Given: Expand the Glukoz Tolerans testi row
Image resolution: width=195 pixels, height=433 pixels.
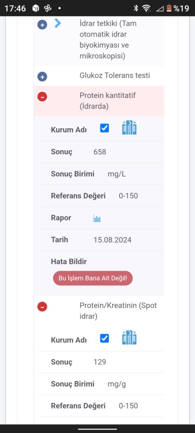Looking at the screenshot, I should [42, 77].
